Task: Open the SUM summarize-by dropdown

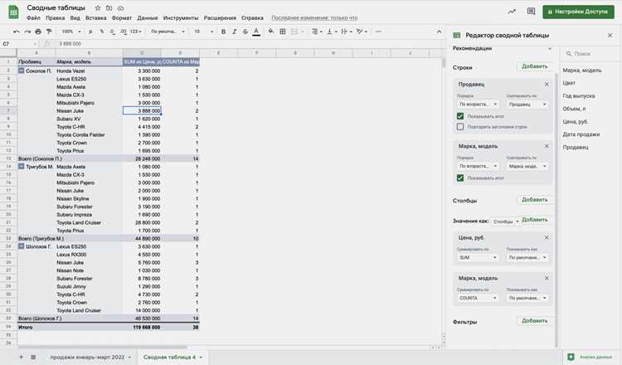Action: 478,257
